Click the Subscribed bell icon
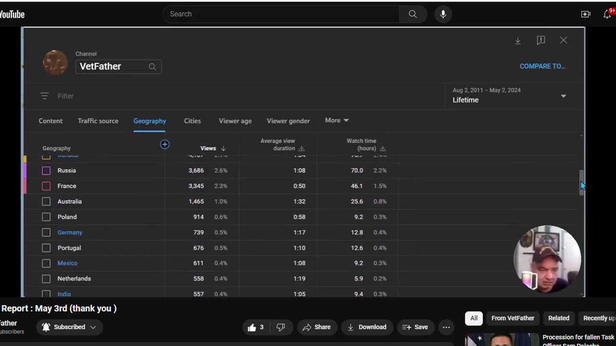Image resolution: width=616 pixels, height=346 pixels. point(46,327)
